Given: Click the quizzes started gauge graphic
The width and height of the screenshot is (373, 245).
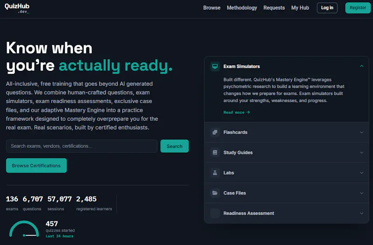Looking at the screenshot, I should pos(24,229).
